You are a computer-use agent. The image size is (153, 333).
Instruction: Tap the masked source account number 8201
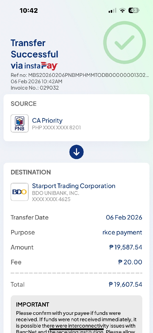[x=56, y=127]
